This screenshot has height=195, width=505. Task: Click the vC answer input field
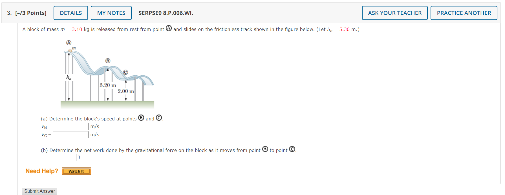pos(71,135)
